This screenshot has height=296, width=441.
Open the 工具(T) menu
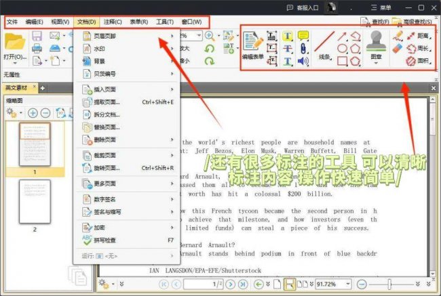(165, 22)
